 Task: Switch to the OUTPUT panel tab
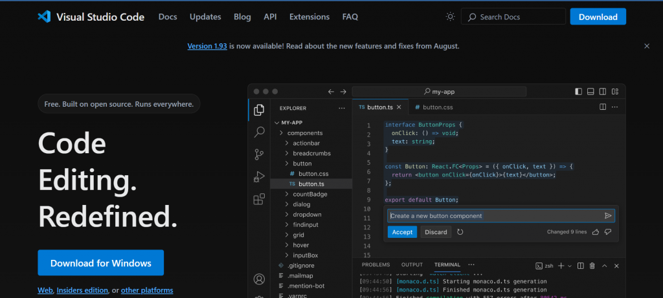412,264
